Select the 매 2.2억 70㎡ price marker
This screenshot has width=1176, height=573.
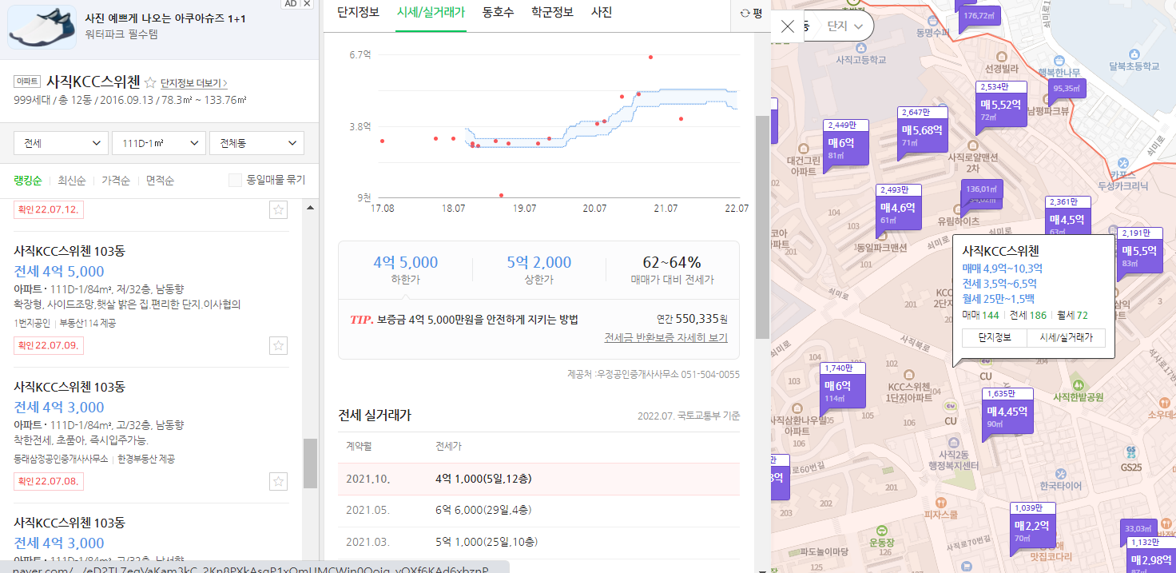click(x=1031, y=526)
